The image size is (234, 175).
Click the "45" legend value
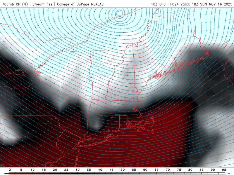coord(111,170)
